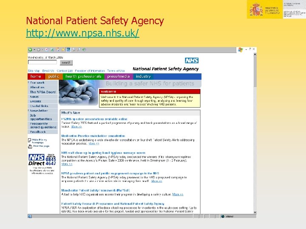Open the Email Us link

(x=48, y=71)
